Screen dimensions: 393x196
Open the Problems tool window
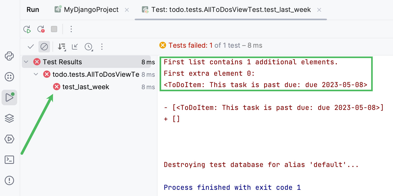click(9, 180)
